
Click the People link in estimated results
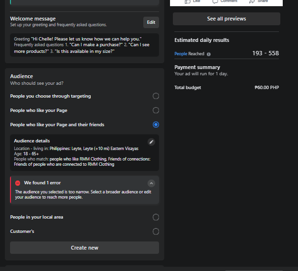click(181, 54)
